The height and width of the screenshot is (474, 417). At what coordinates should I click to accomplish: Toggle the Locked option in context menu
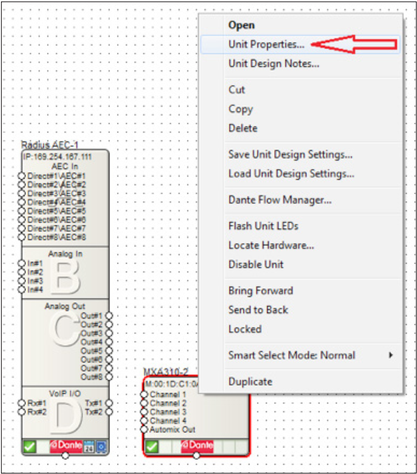point(245,329)
